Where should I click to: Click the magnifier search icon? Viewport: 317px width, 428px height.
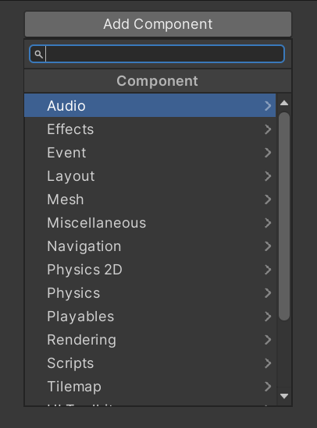point(38,54)
